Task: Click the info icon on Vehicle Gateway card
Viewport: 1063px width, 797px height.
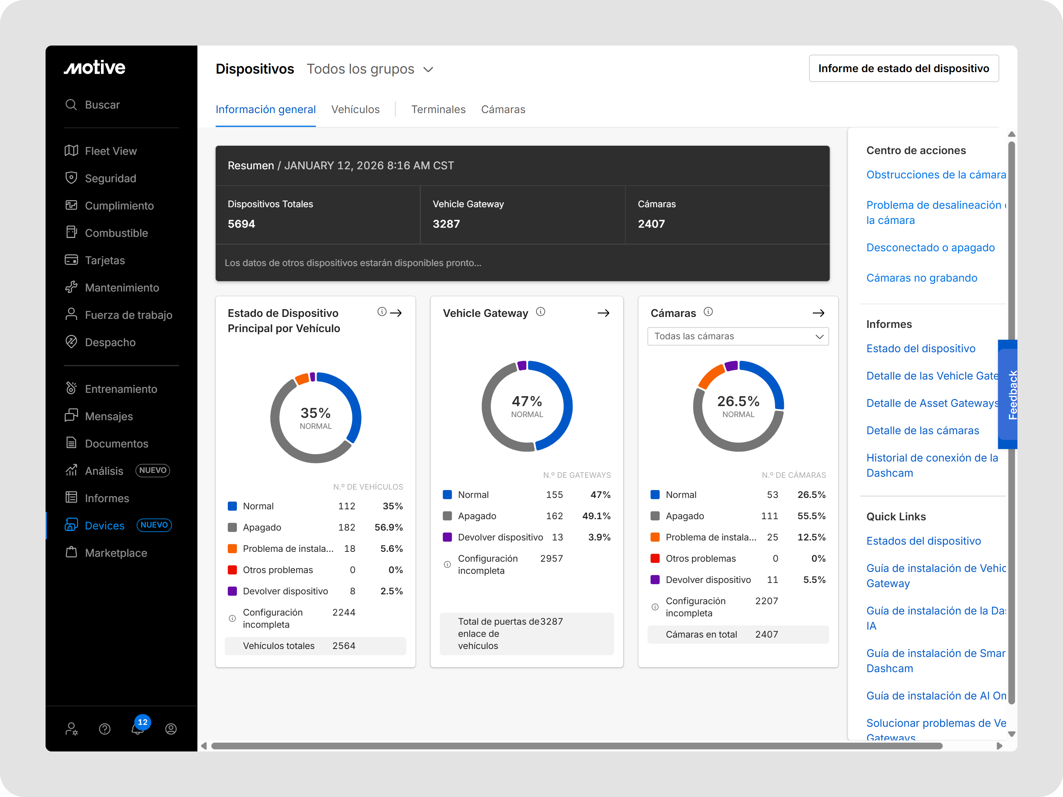Action: click(541, 311)
